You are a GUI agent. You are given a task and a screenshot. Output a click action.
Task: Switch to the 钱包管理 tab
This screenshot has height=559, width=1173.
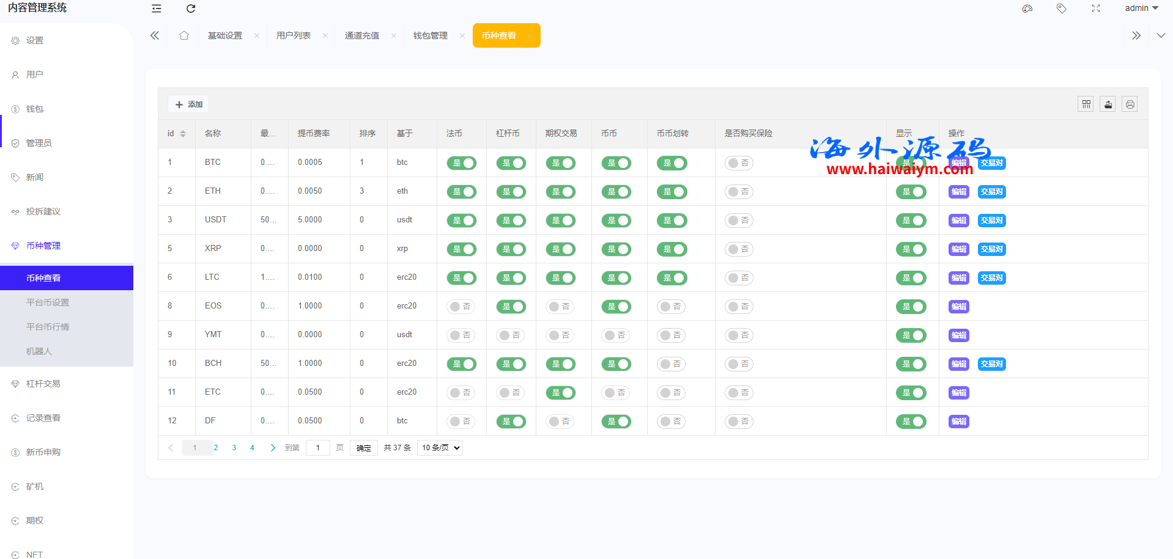(x=431, y=35)
